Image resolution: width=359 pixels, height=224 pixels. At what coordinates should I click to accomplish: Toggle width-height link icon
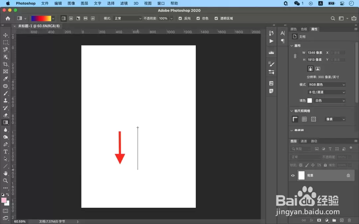click(295, 56)
